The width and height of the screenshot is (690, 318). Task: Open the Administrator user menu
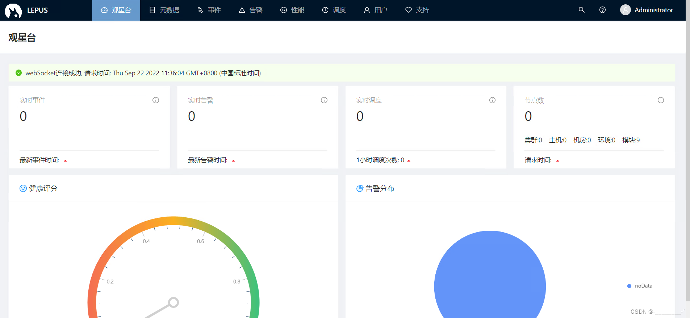click(647, 10)
